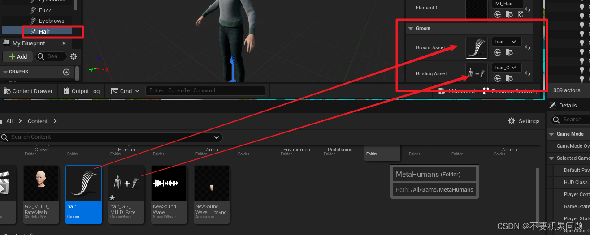590x235 pixels.
Task: Click the Default Pawn row label
Action: 577,170
